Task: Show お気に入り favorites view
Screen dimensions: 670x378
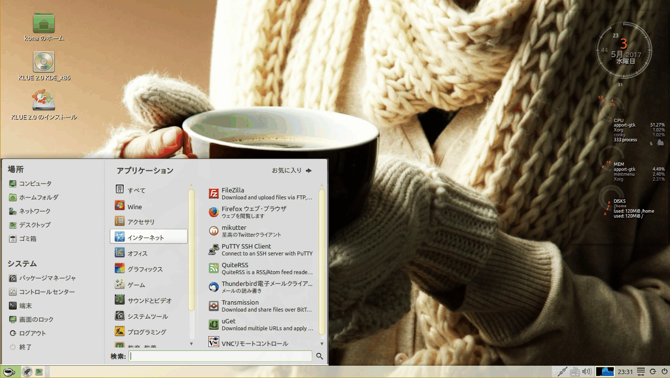Action: (292, 170)
